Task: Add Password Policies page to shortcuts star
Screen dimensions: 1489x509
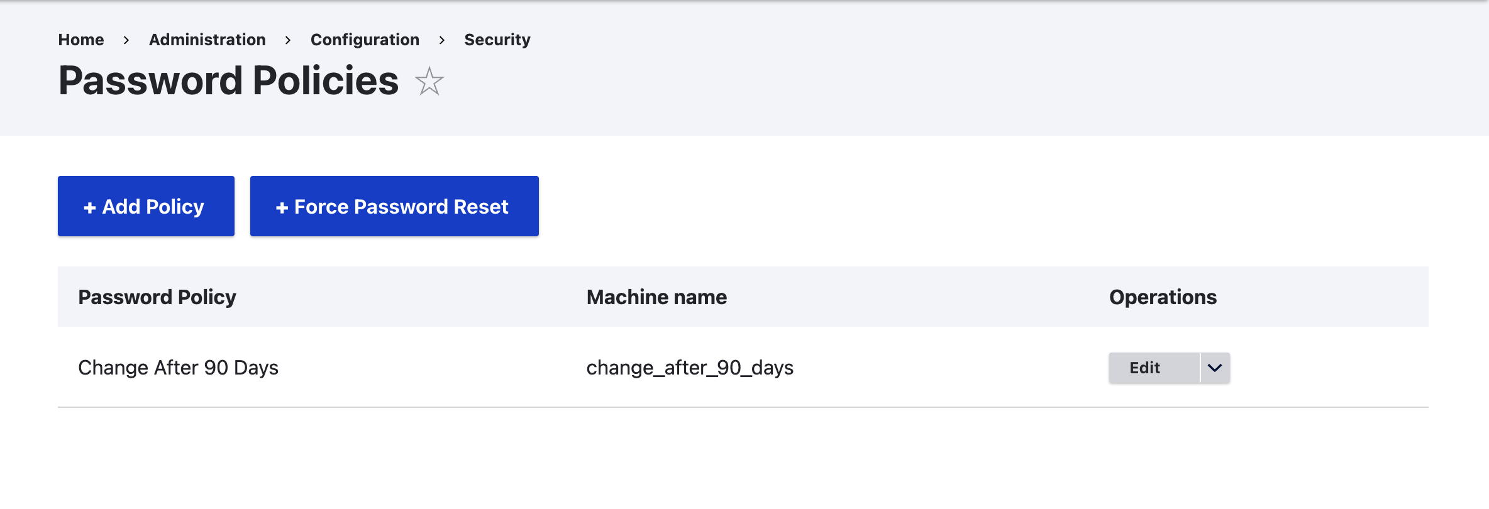Action: coord(429,82)
